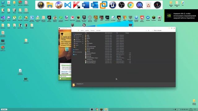The width and height of the screenshot is (198, 111).
Task: Select the Telegram desktop shortcut
Action: (148, 18)
